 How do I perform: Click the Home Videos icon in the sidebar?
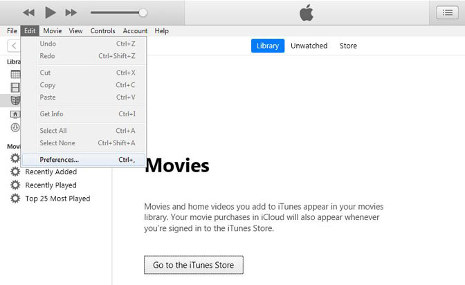pyautogui.click(x=15, y=114)
